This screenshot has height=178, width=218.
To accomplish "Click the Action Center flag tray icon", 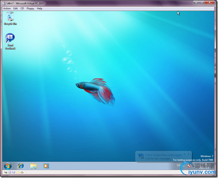I will point(189,166).
